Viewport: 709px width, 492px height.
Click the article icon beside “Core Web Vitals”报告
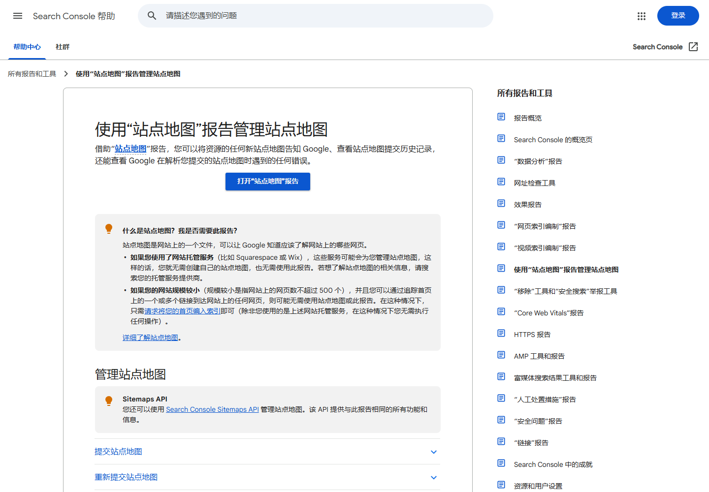click(x=501, y=311)
